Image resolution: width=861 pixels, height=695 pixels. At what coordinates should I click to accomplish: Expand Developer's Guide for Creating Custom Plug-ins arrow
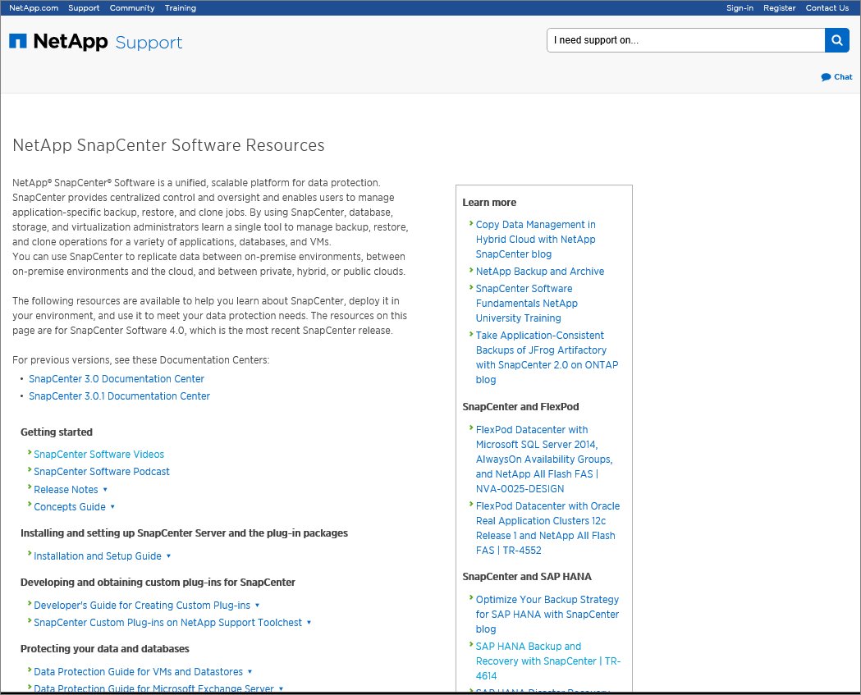pyautogui.click(x=257, y=605)
